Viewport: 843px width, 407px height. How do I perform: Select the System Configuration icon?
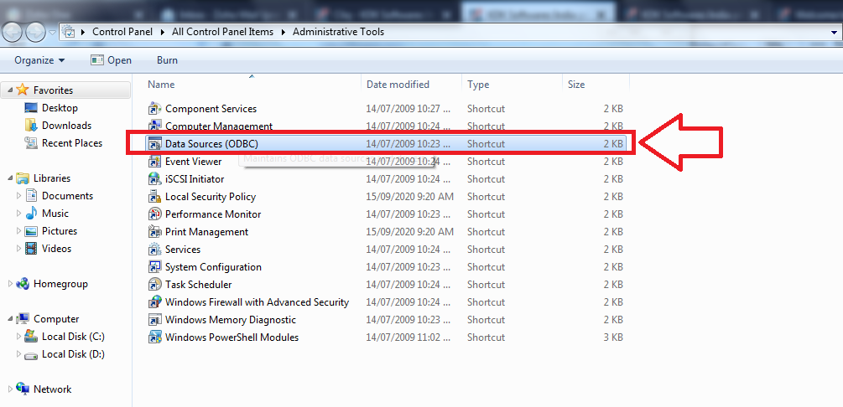(x=155, y=267)
